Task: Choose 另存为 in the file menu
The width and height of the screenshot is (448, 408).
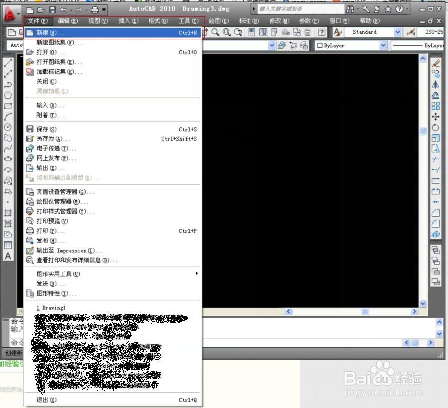Action: pos(113,139)
